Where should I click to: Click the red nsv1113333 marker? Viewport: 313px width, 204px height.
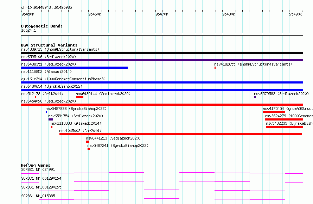click(x=52, y=127)
